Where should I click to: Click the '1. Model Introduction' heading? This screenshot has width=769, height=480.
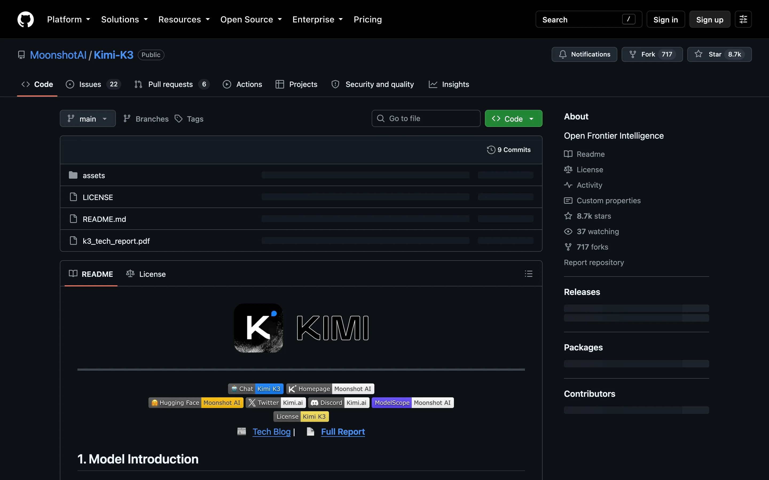[138, 459]
